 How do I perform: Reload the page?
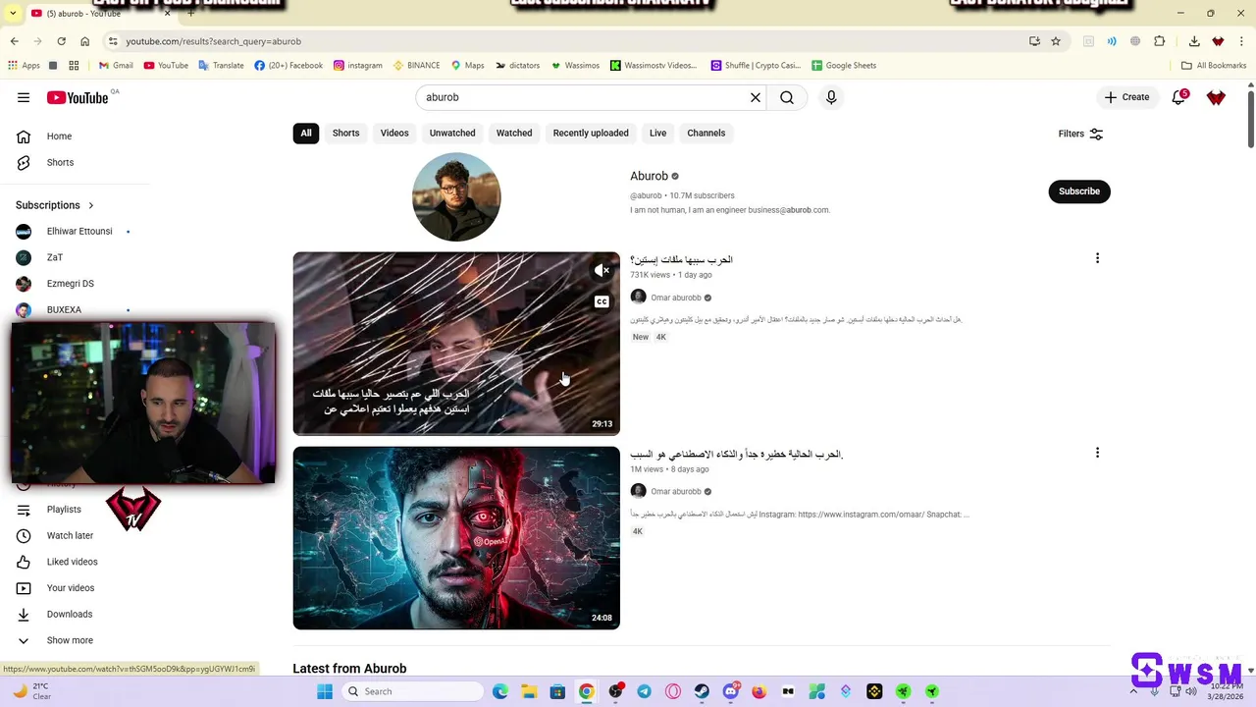click(61, 41)
